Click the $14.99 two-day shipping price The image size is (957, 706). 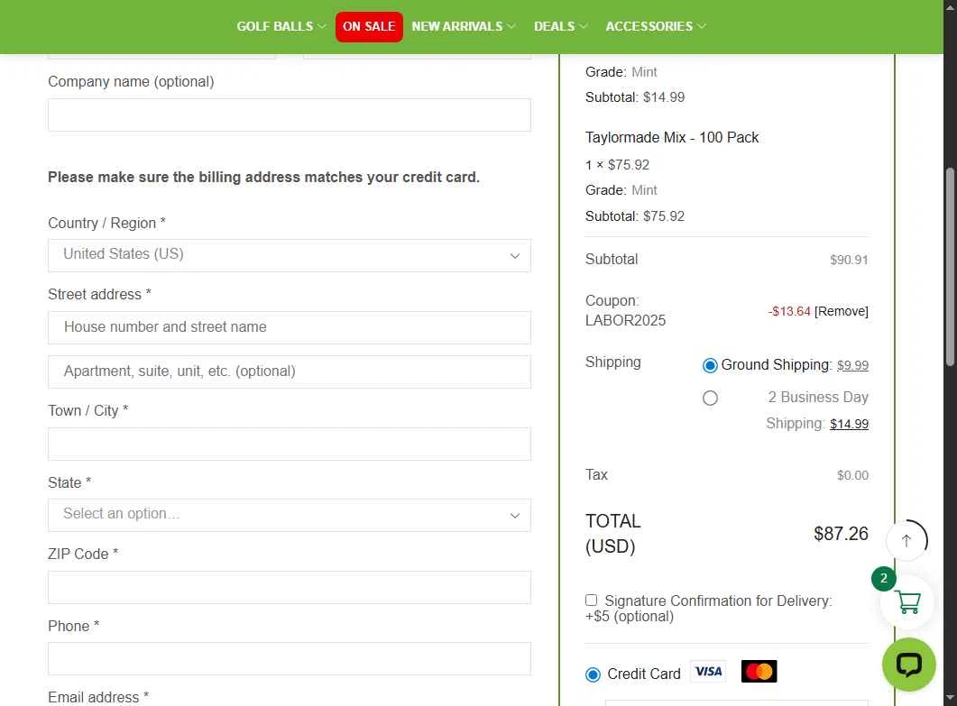(849, 424)
